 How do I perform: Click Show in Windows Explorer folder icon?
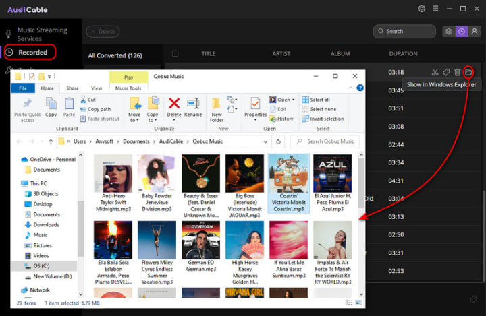pyautogui.click(x=468, y=72)
